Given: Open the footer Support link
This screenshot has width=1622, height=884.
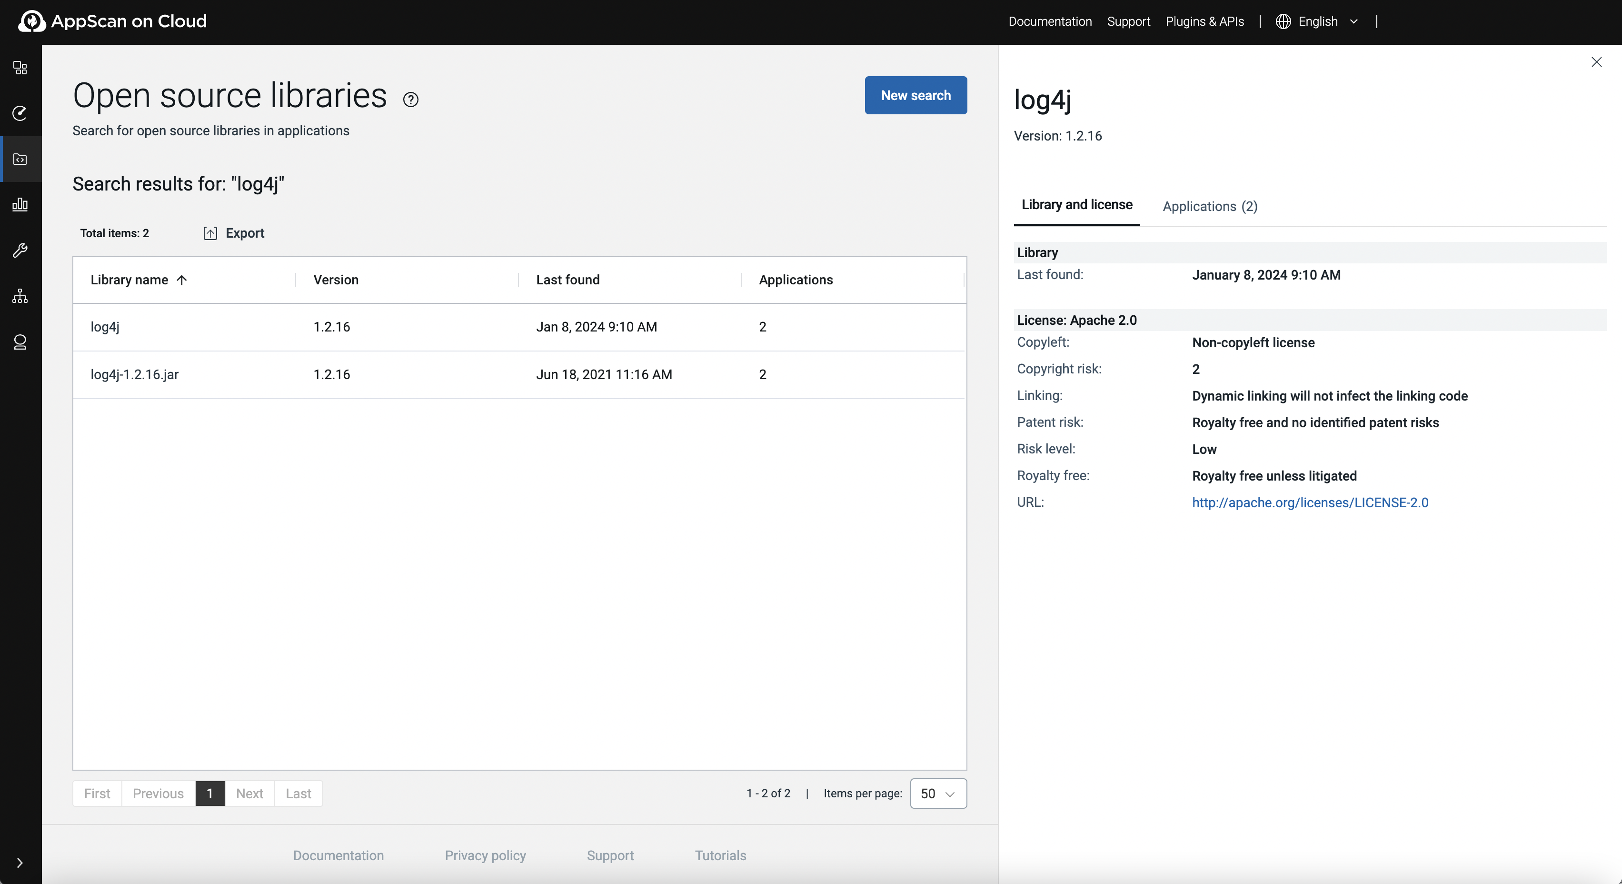Looking at the screenshot, I should 610,855.
